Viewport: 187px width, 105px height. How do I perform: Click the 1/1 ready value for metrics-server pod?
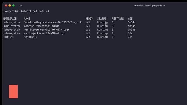pyautogui.click(x=88, y=30)
